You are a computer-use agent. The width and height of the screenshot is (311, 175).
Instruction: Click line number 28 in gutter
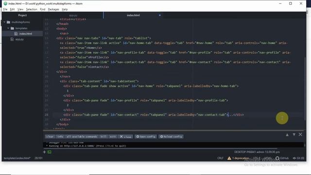pos(47,115)
